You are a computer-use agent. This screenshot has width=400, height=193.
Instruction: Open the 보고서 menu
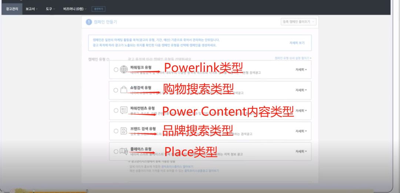[x=31, y=9]
